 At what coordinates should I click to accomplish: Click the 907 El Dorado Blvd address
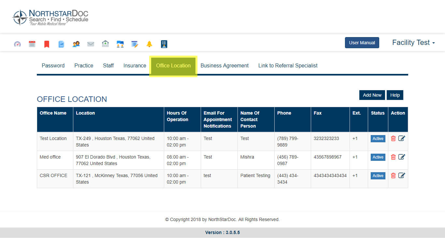[x=113, y=160]
